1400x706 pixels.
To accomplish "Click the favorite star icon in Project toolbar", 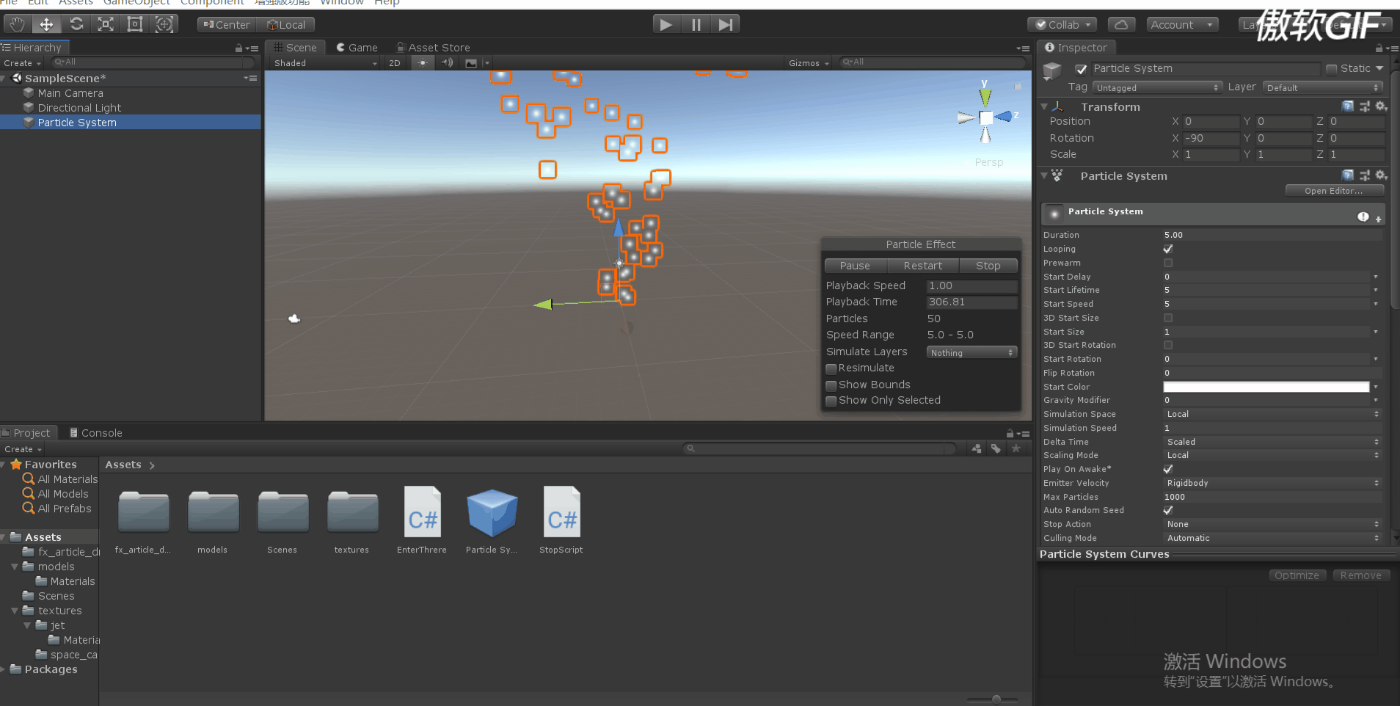I will point(1016,448).
